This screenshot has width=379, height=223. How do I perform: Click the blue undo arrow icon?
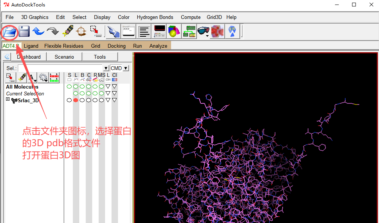(38, 31)
